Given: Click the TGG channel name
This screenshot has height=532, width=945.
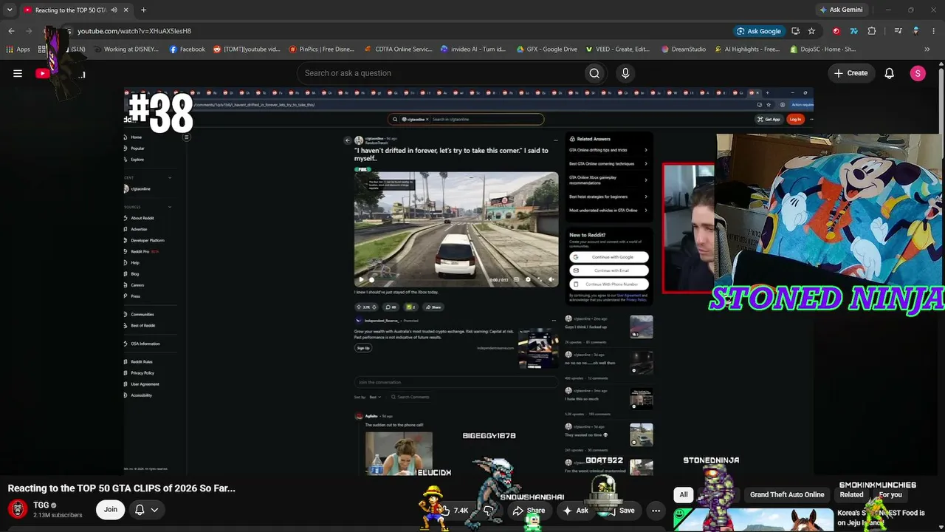Looking at the screenshot, I should [x=41, y=505].
